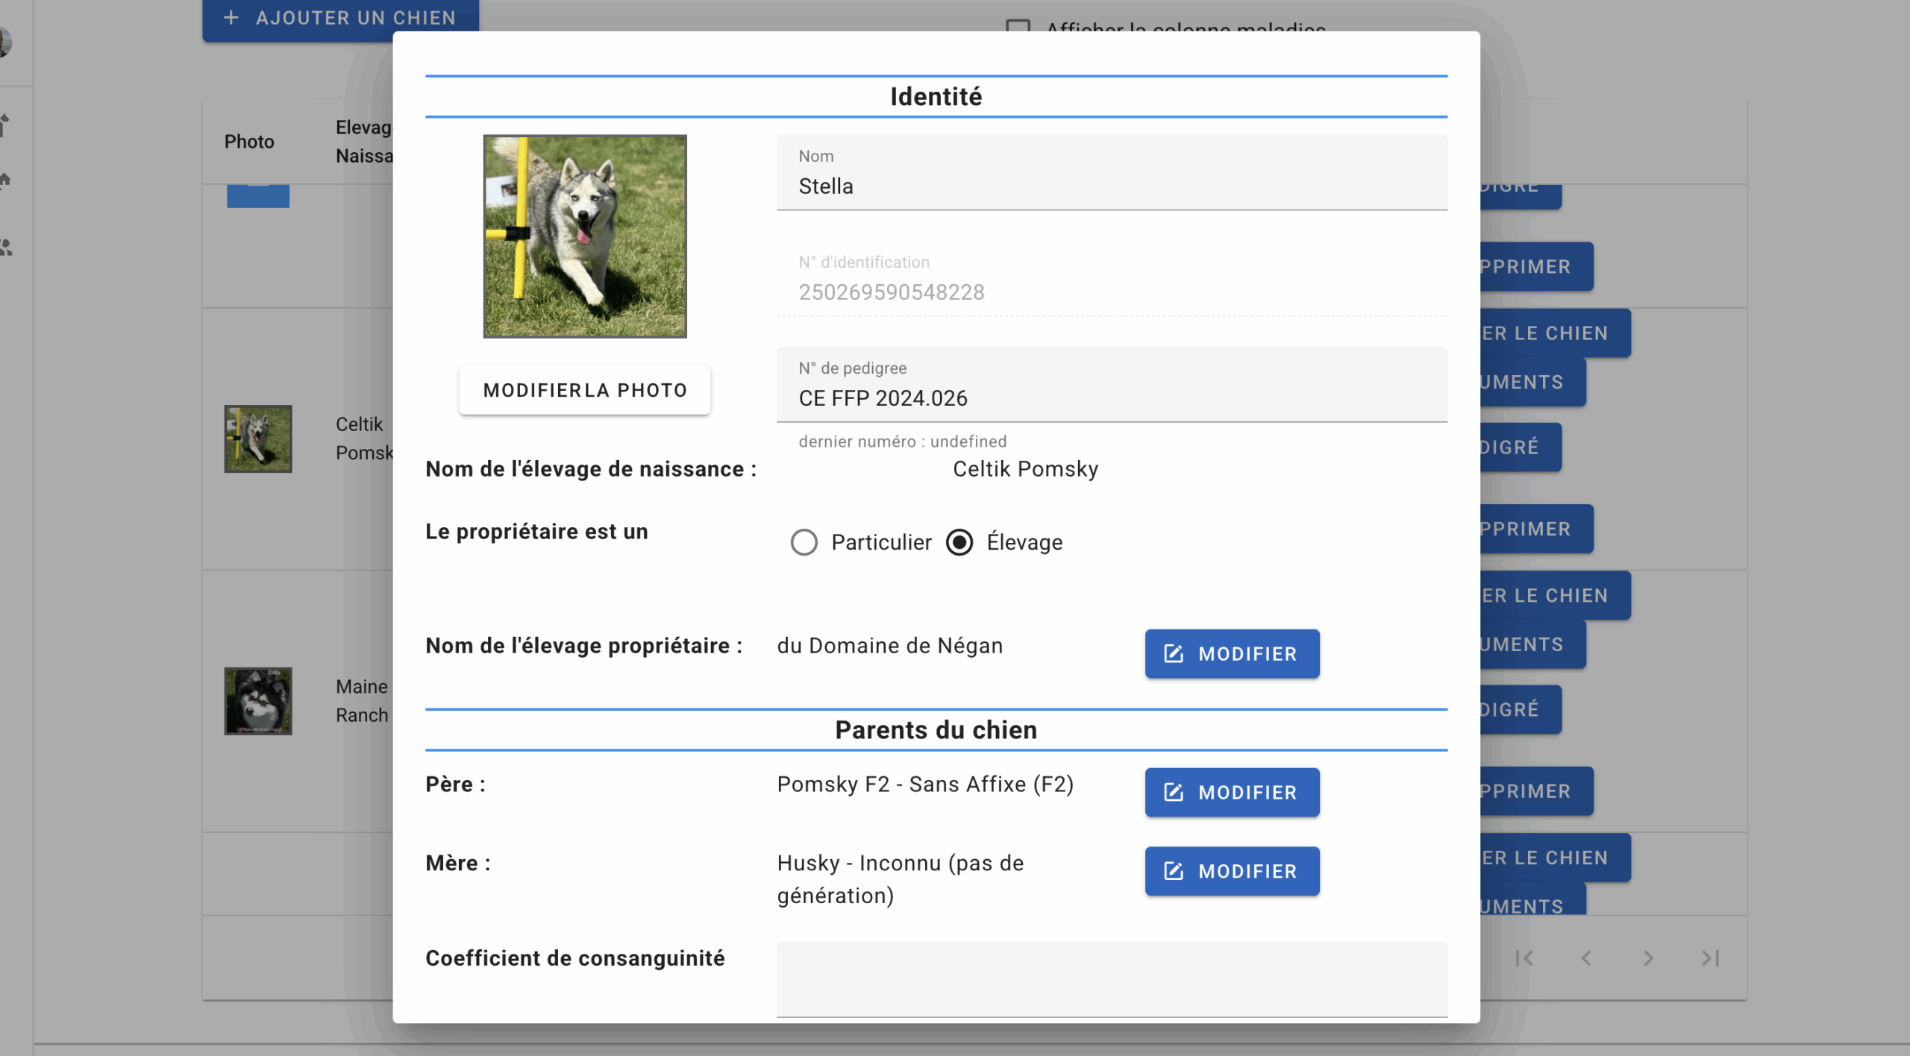Image resolution: width=1910 pixels, height=1056 pixels.
Task: Open the Celtik Pomsky dog thumbnail in the table
Action: (258, 439)
